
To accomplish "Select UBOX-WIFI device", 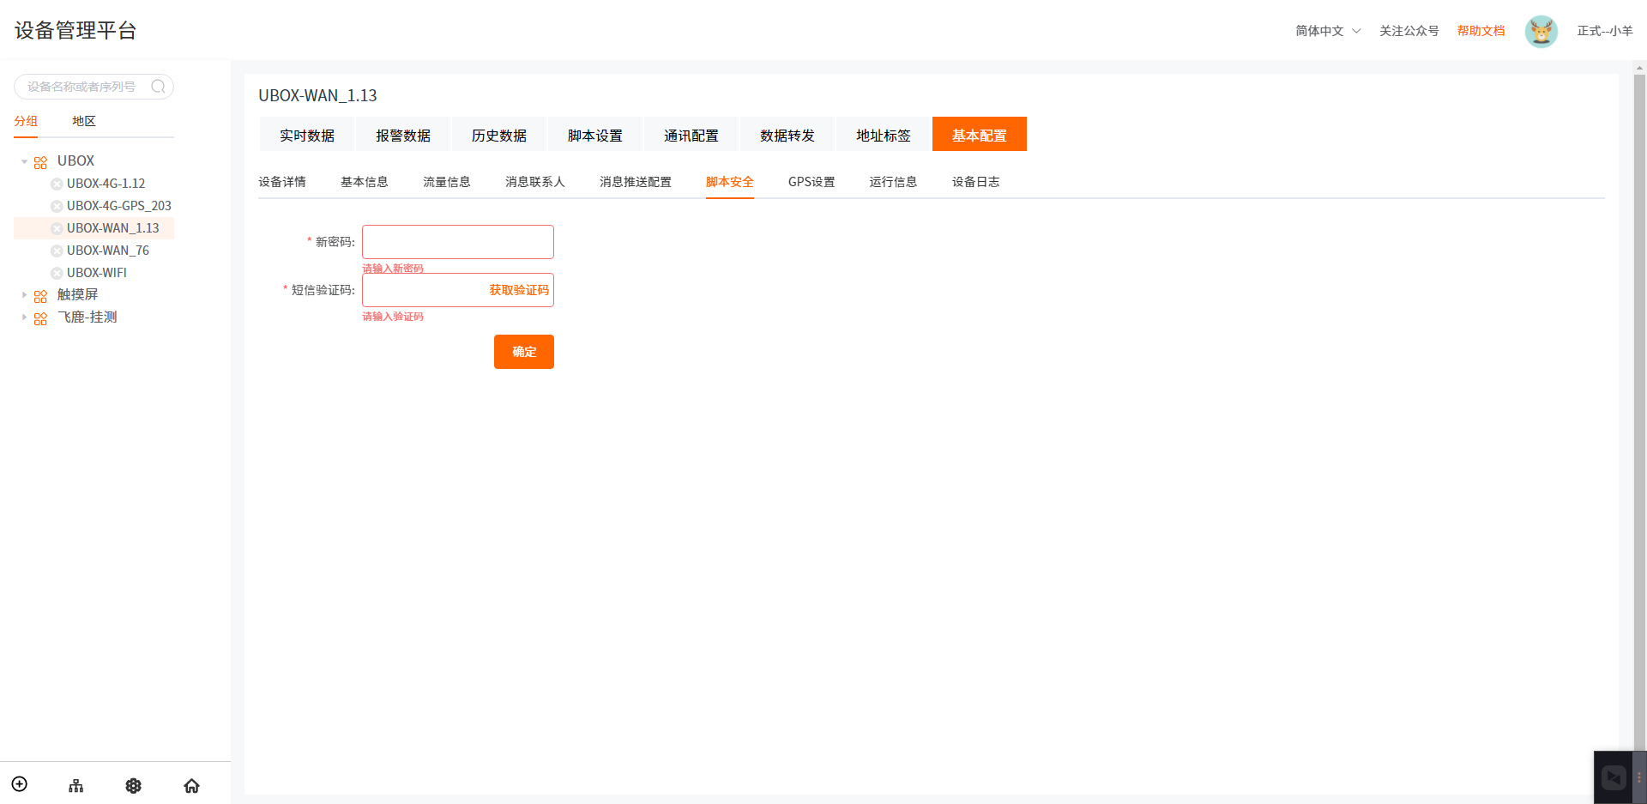I will point(97,273).
